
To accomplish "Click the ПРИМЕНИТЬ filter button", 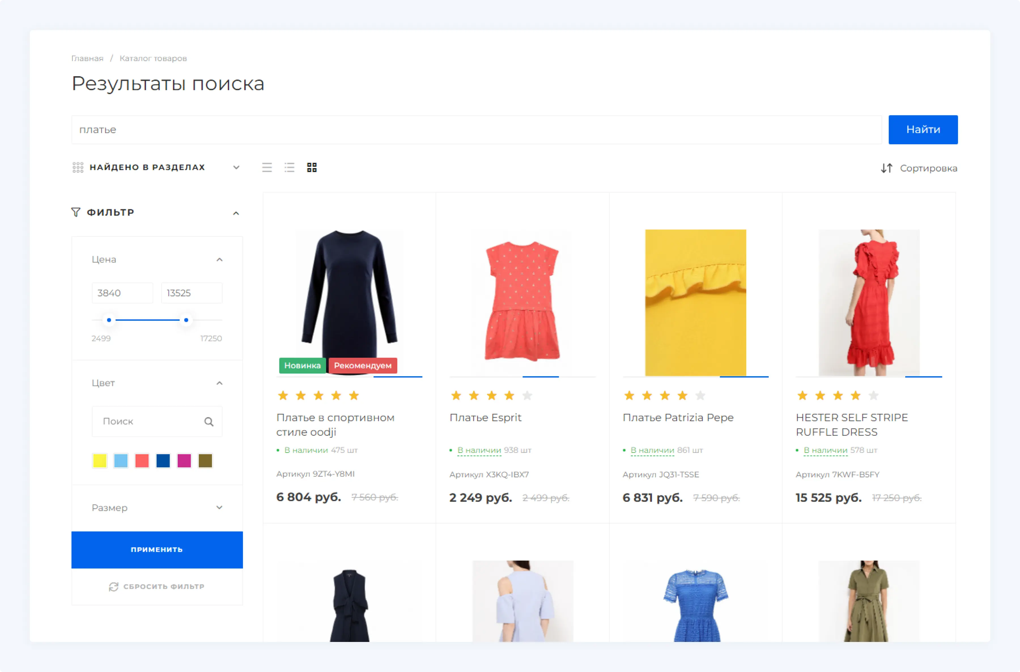I will tap(157, 549).
